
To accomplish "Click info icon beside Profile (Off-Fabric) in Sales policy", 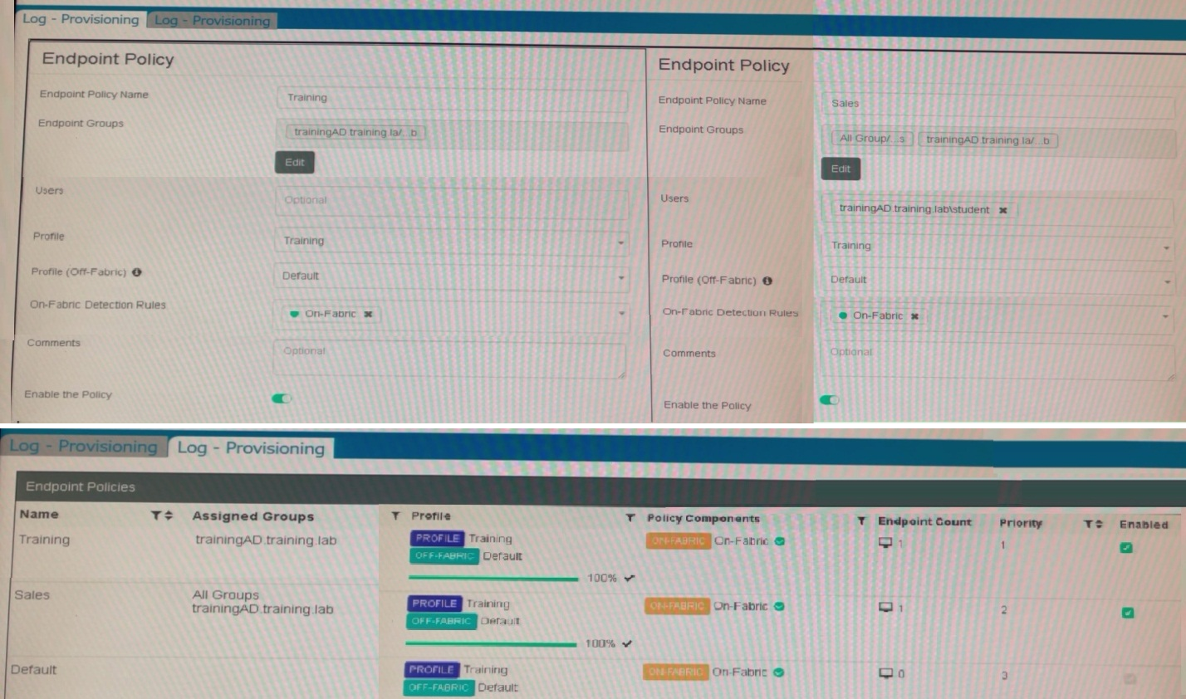I will pos(767,281).
